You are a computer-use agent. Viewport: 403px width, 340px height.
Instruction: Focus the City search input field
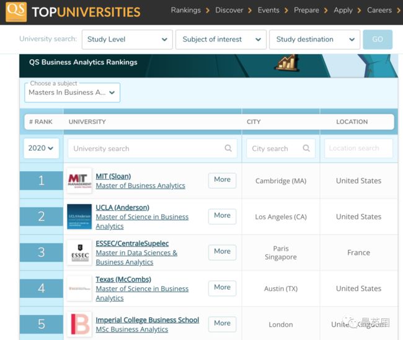coord(281,148)
